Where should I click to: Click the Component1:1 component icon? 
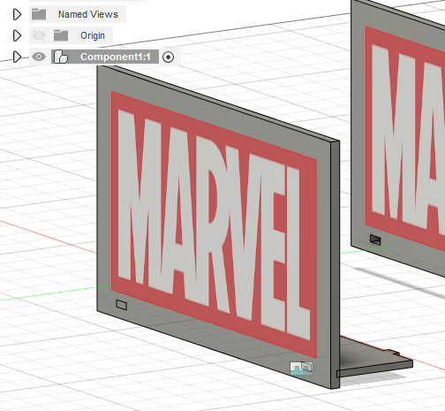pos(61,57)
